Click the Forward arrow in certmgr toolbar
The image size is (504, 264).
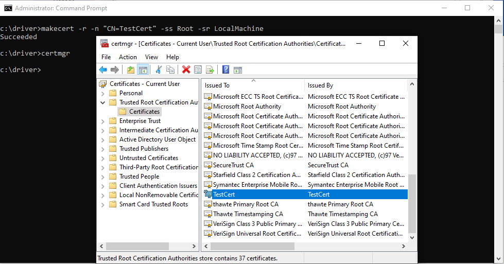115,69
